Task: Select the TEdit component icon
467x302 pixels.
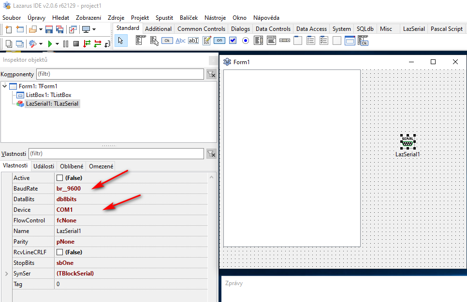Action: [193, 41]
